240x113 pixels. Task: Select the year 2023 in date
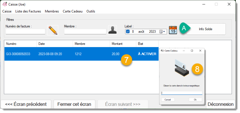click(152, 32)
